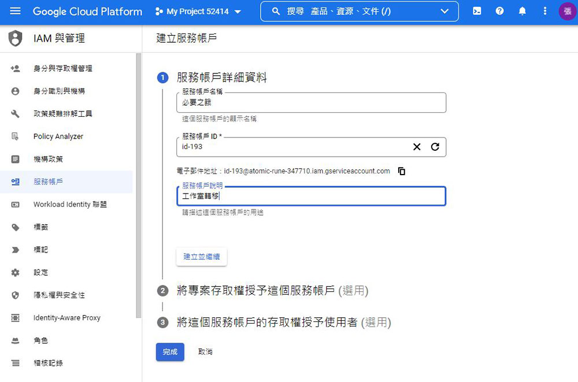Click the service account icon beside 服務帳戶

pos(15,182)
